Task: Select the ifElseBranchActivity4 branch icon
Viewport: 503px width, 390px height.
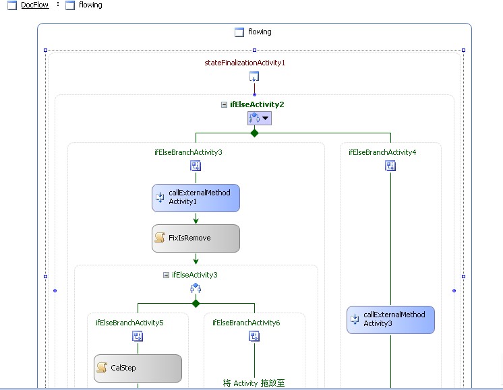Action: pyautogui.click(x=390, y=166)
